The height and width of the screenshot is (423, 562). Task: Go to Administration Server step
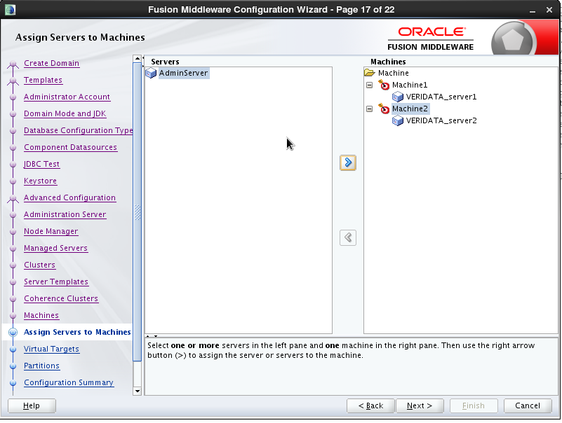pyautogui.click(x=65, y=215)
